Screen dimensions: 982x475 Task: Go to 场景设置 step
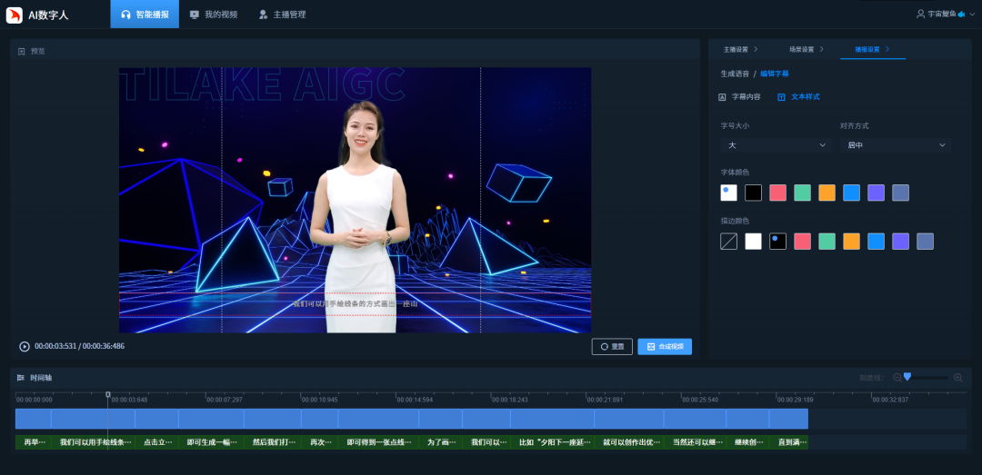point(807,49)
